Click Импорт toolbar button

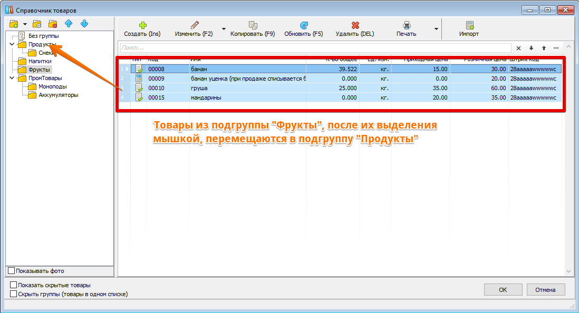pos(469,29)
